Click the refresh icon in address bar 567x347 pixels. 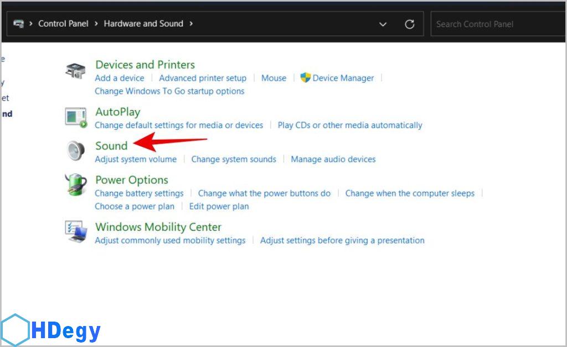point(410,24)
